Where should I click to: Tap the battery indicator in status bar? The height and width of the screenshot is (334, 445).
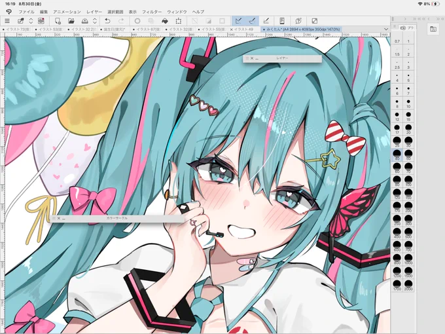436,4
